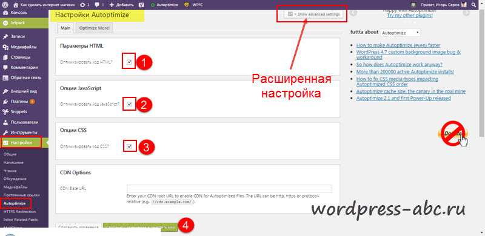Image resolution: width=485 pixels, height=236 pixels.
Task: Click the Snippets scissors icon
Action: point(5,111)
